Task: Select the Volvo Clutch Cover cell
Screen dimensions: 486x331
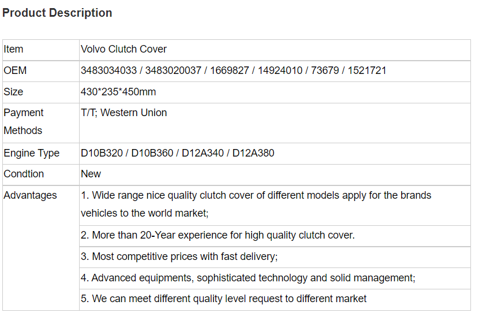Action: click(275, 50)
